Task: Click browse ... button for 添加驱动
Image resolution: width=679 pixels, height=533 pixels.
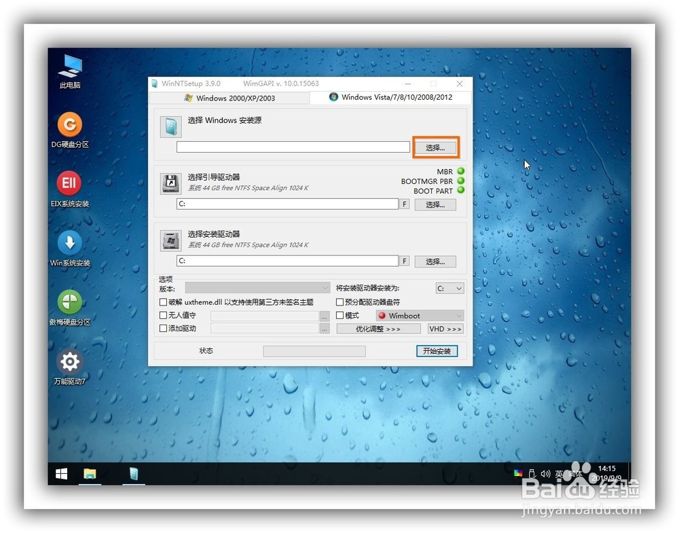Action: tap(325, 329)
